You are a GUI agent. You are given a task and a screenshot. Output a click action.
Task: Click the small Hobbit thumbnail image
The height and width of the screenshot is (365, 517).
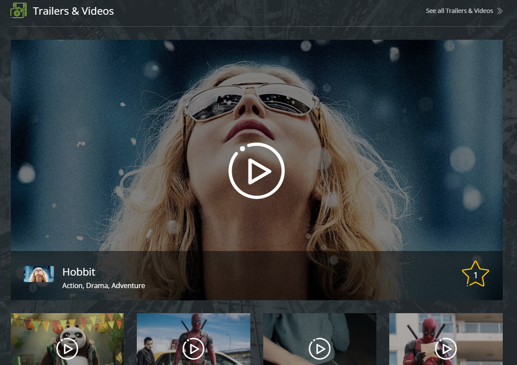[38, 274]
